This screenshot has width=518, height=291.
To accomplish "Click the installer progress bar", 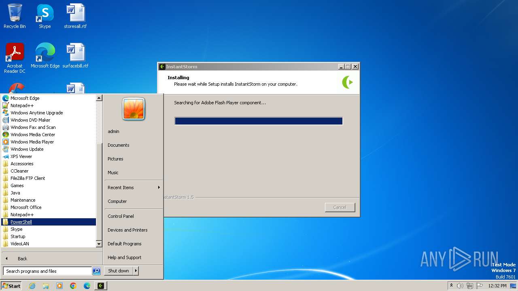I will (x=259, y=121).
